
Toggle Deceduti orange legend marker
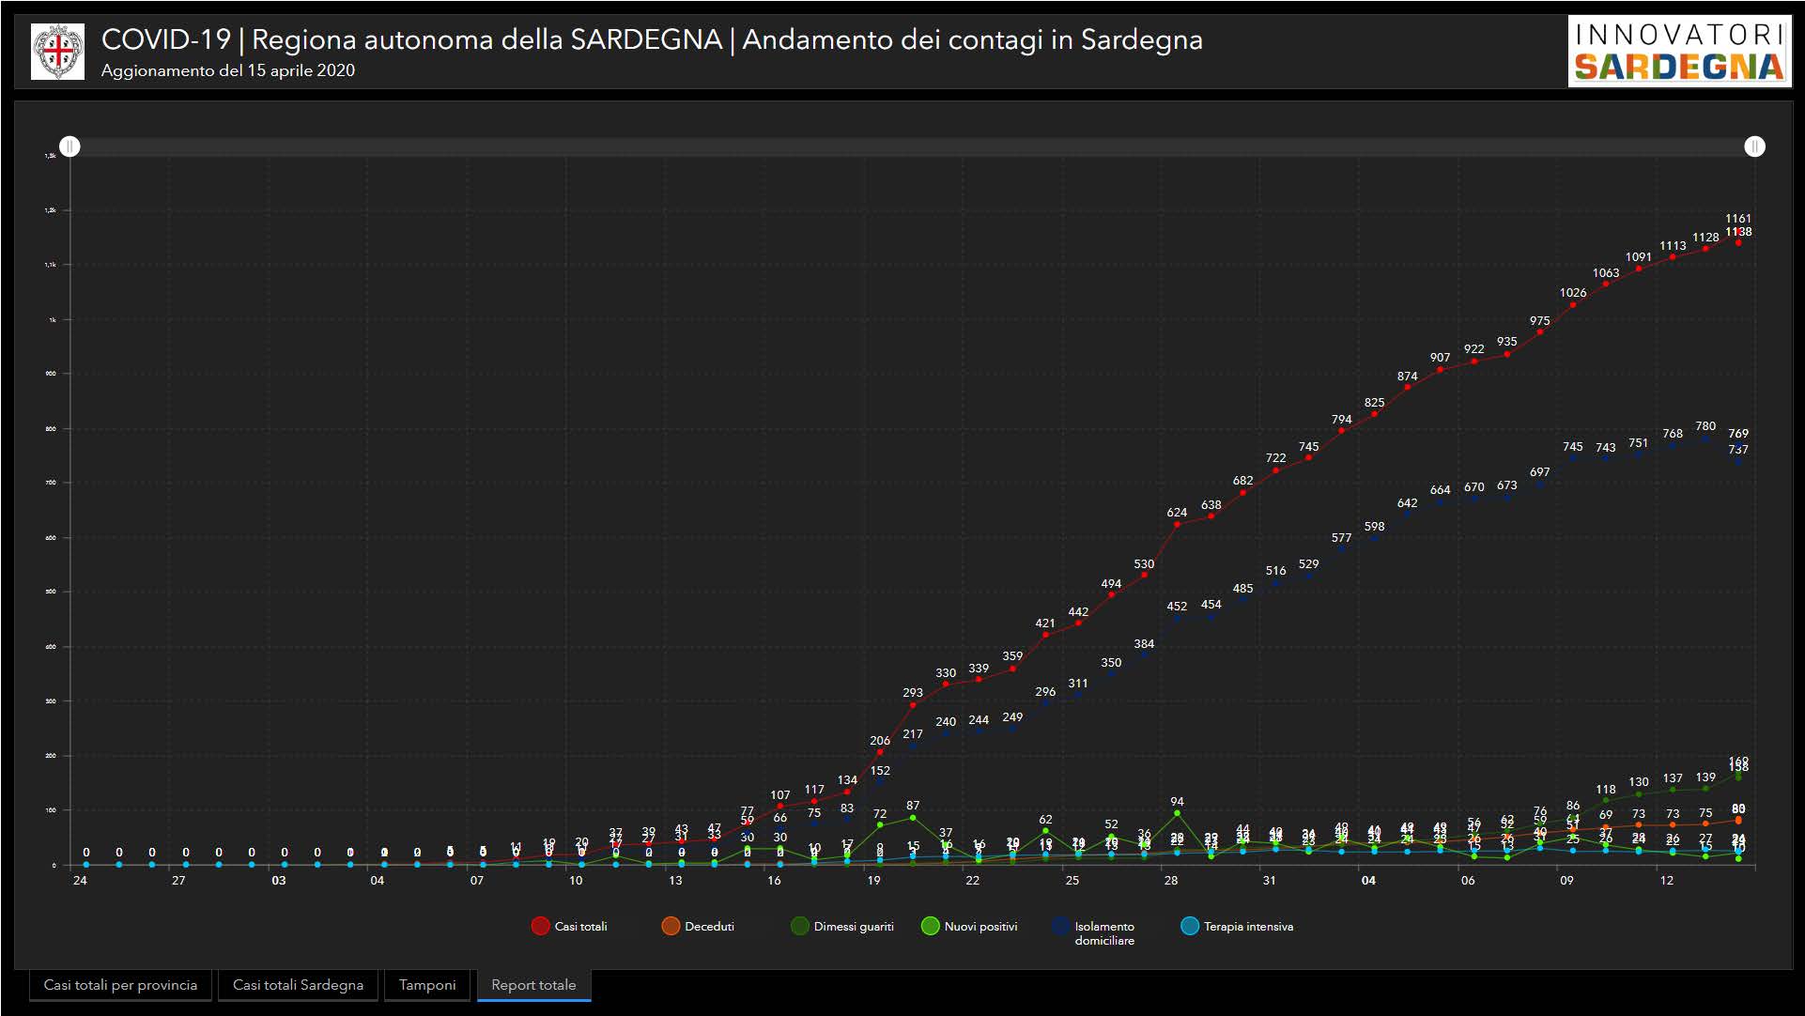tap(671, 926)
